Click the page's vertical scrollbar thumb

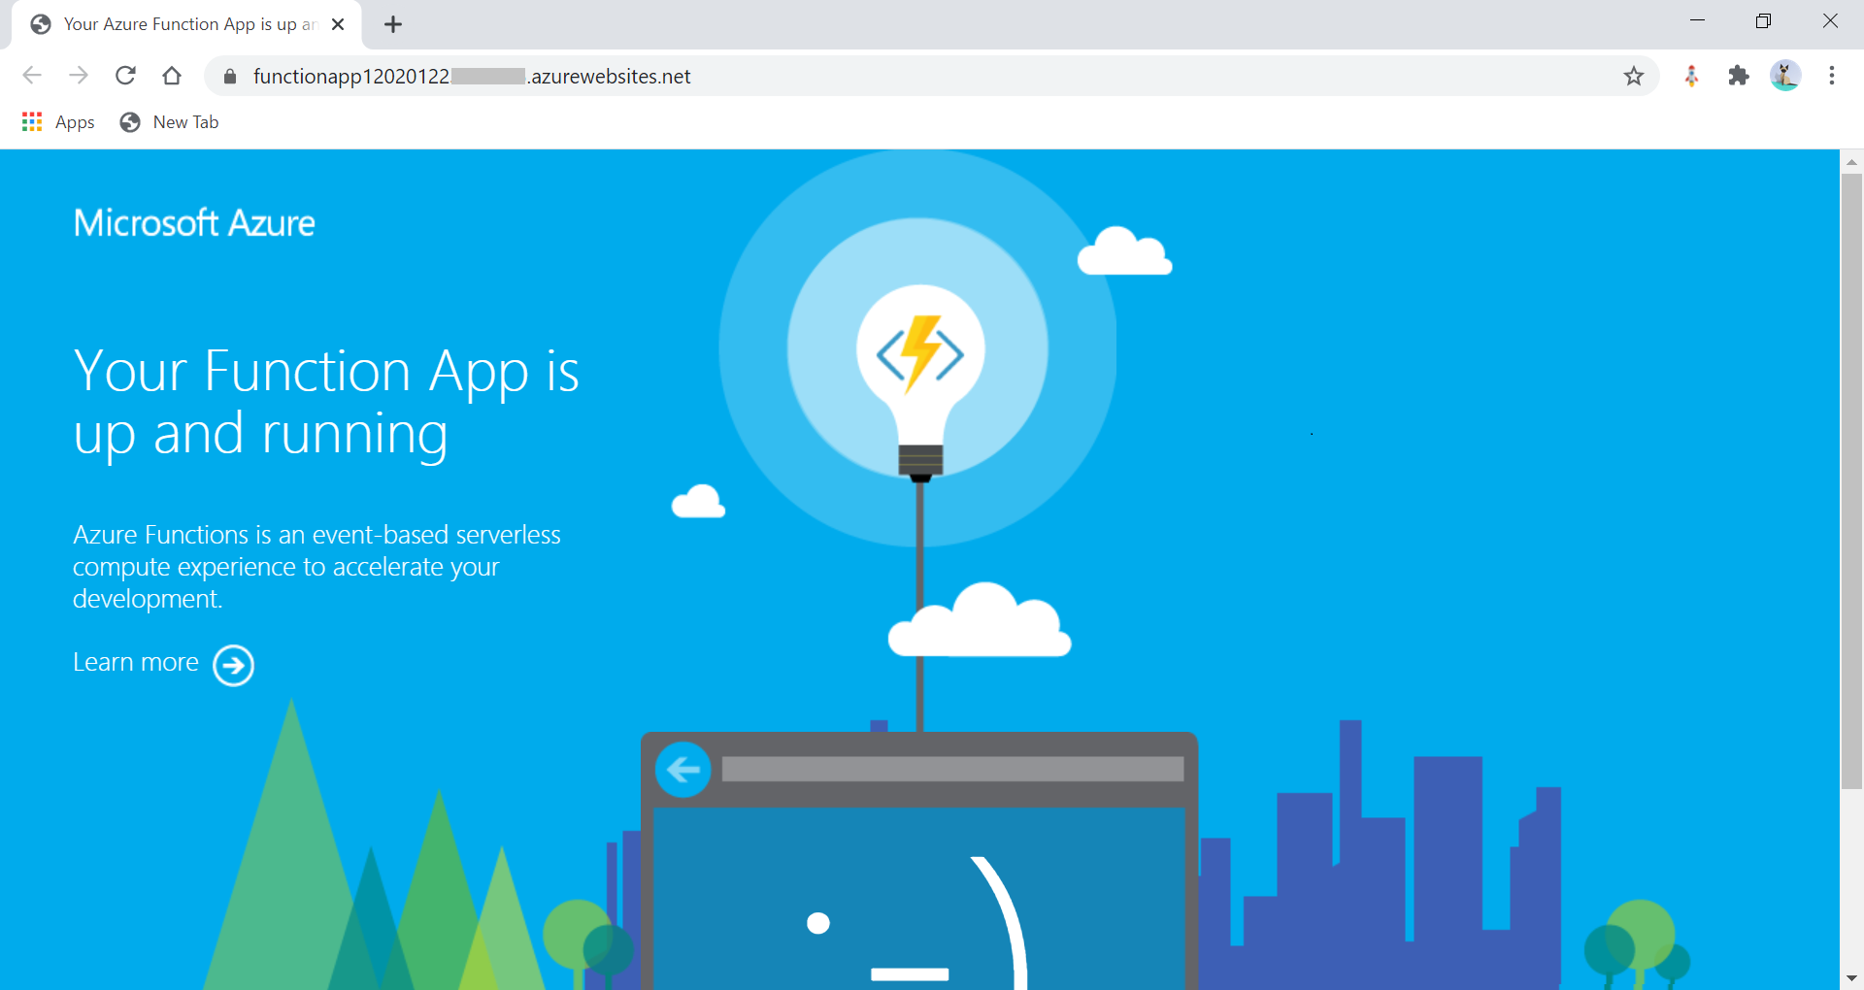[1852, 481]
